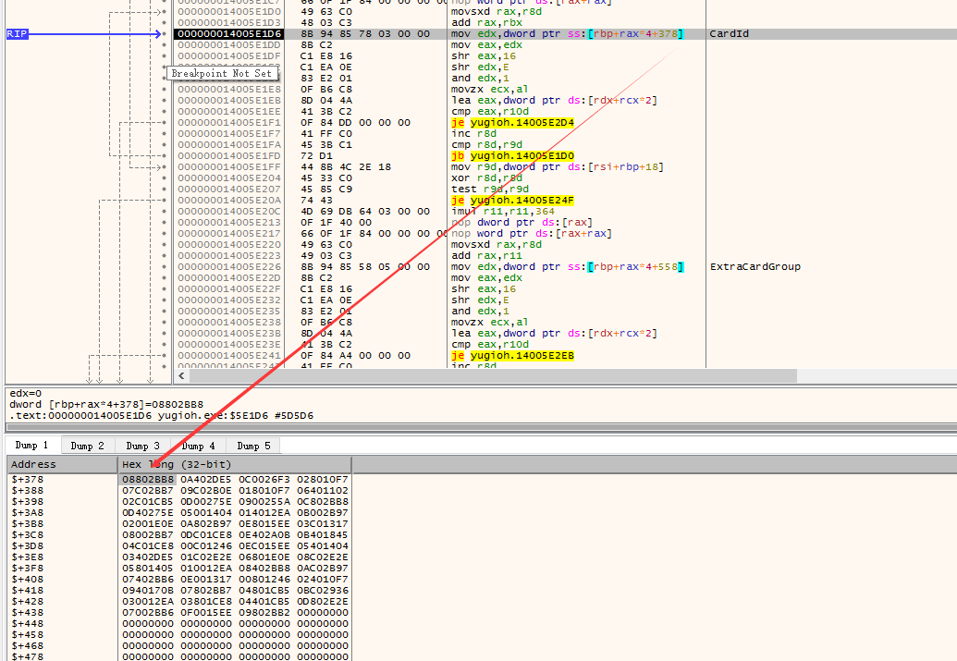Select instruction xor r8d,r8d

tap(486, 177)
